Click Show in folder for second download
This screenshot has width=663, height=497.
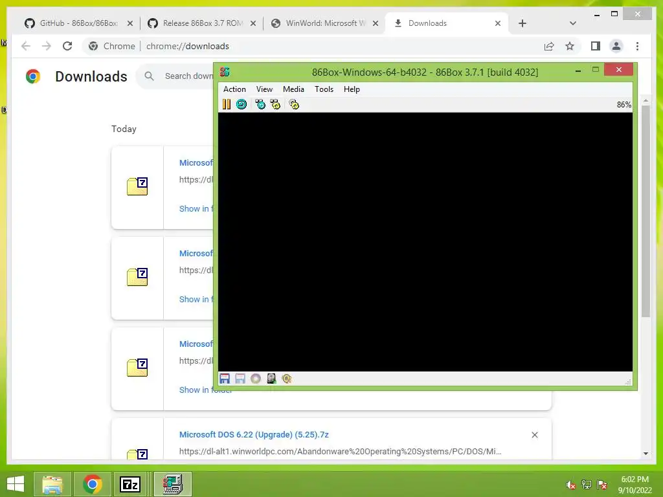[196, 299]
